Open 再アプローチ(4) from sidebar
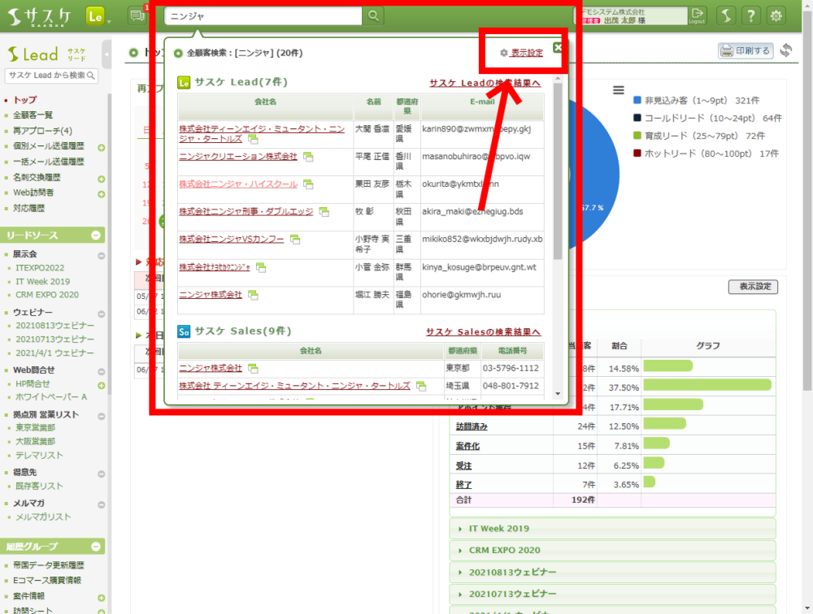Screen dimensions: 813x614 tap(42, 131)
